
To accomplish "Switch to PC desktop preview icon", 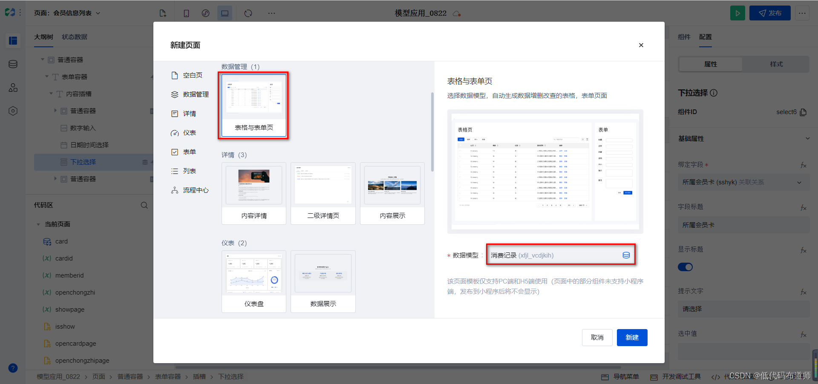I will 225,13.
